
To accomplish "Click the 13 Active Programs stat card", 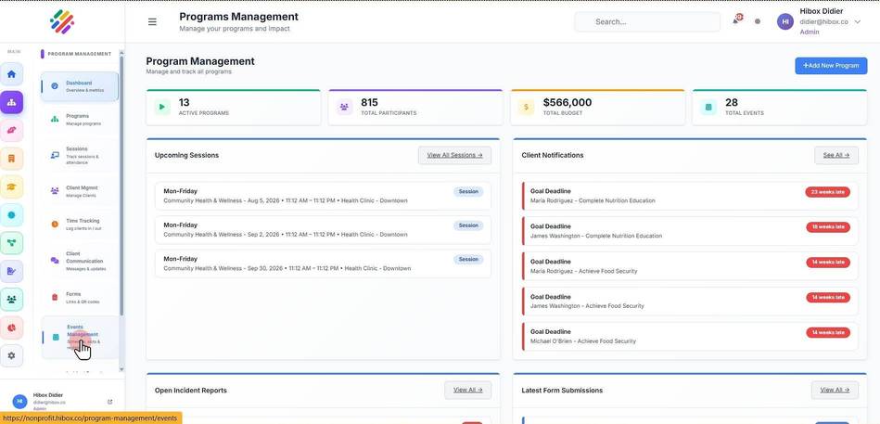I will [234, 107].
